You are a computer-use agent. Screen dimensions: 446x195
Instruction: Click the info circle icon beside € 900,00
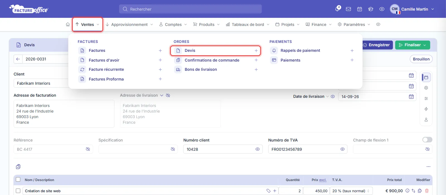pos(407,191)
